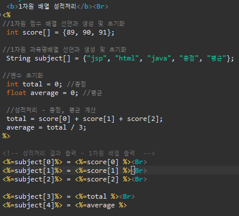Click 'score[1]' in the total sum line
Screen dimensions: 239x216
tap(99, 119)
